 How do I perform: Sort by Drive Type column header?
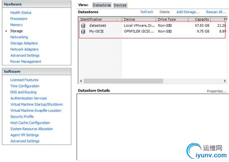pos(172,19)
